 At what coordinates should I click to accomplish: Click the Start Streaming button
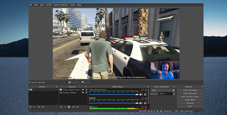[190, 90]
